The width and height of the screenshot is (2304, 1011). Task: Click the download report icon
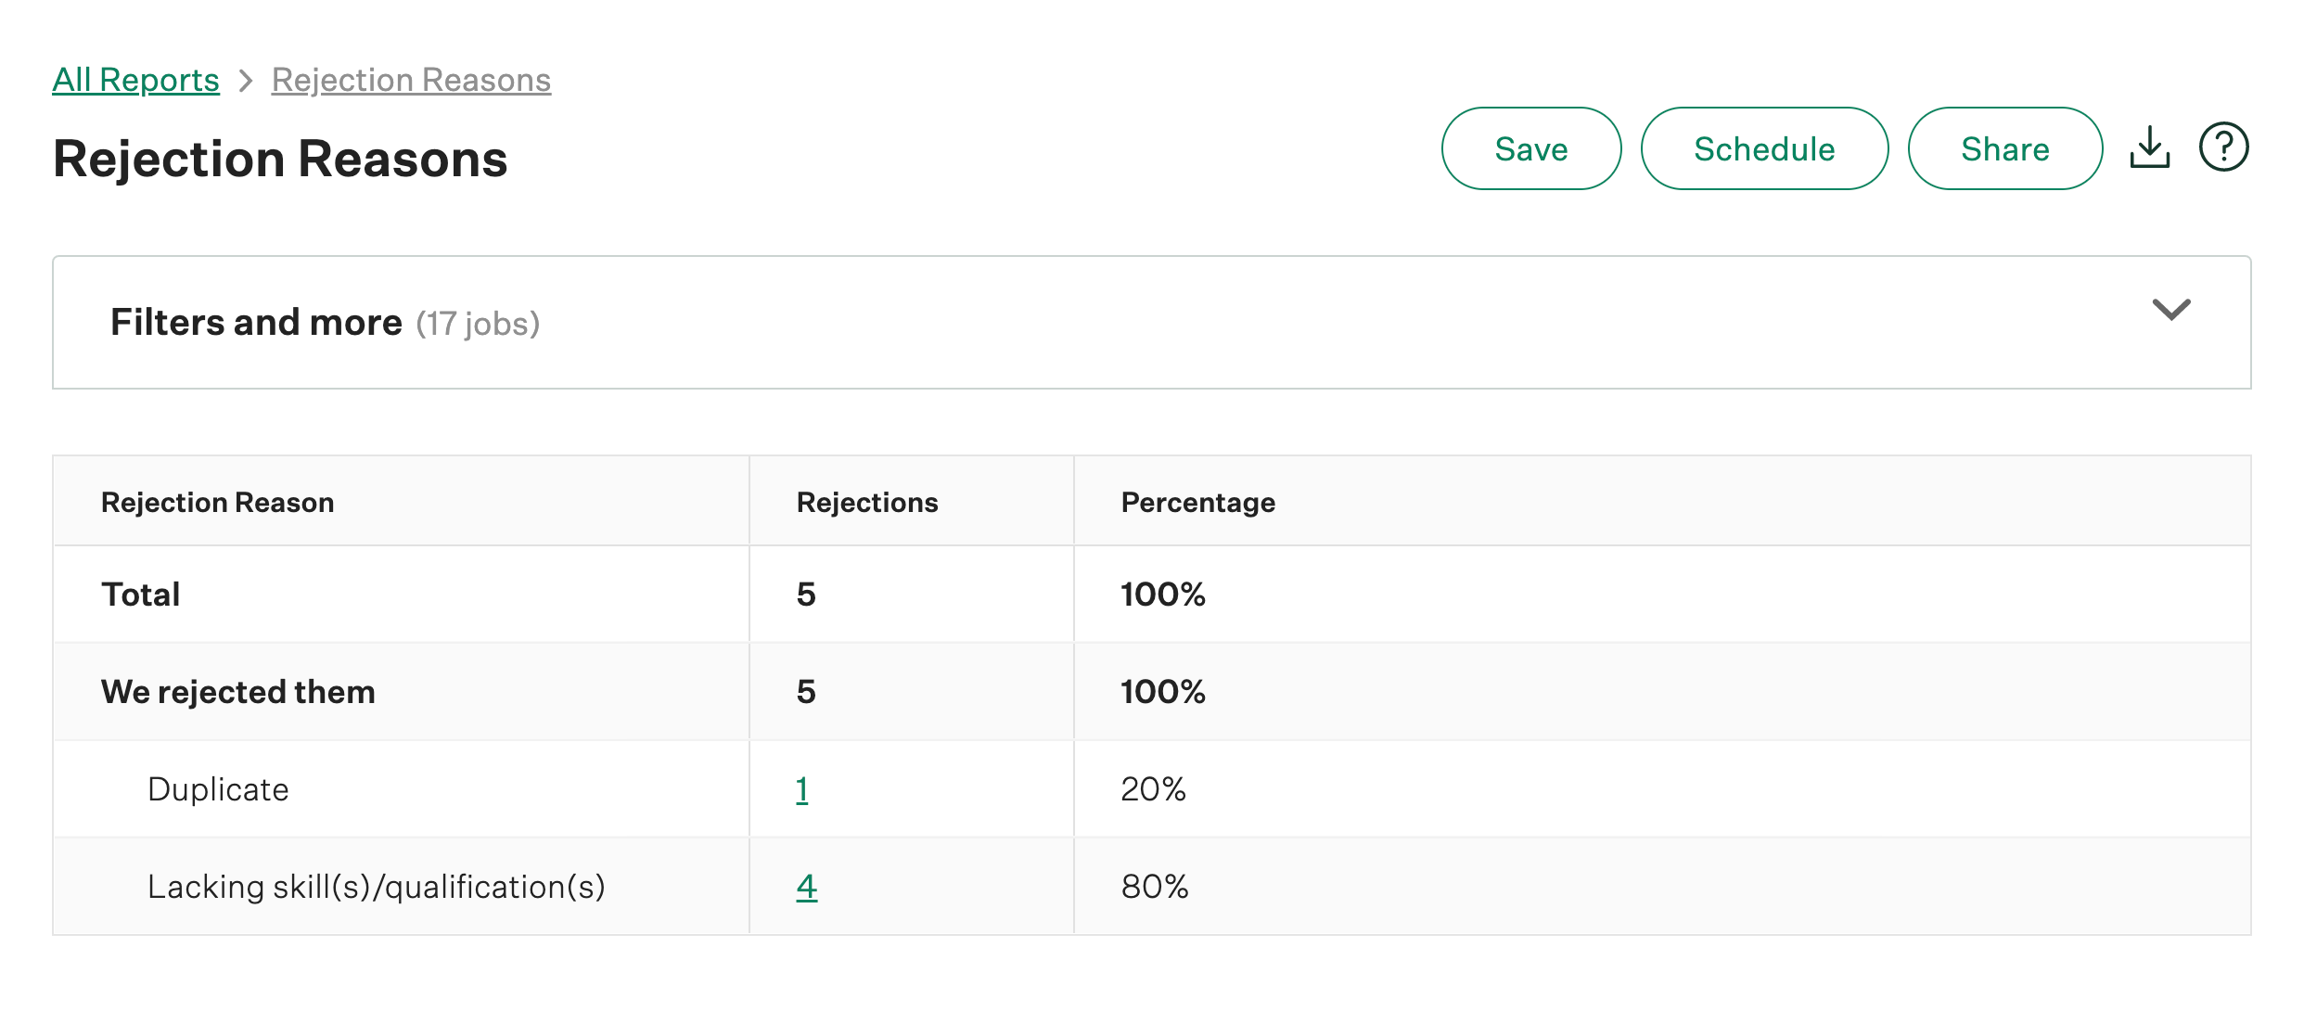pos(2150,148)
